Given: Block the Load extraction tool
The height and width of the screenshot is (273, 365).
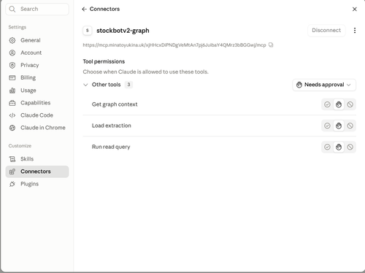Looking at the screenshot, I should click(350, 126).
